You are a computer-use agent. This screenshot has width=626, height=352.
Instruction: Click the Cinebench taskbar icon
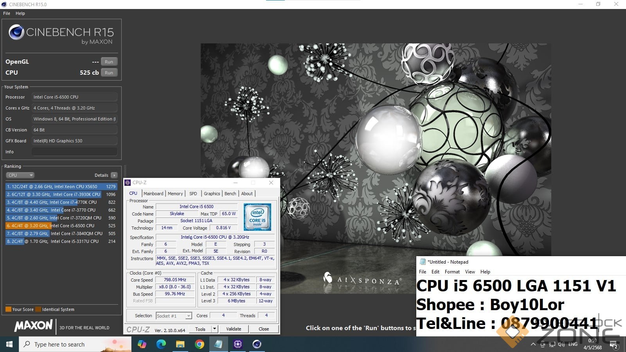(x=257, y=344)
